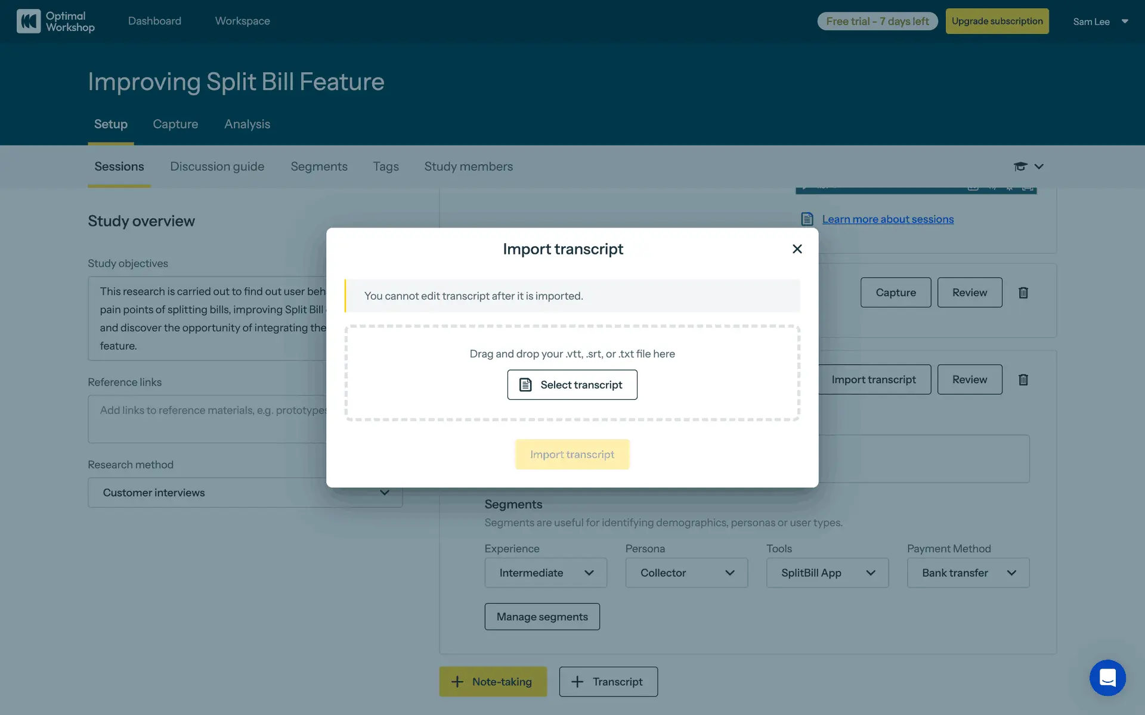Click the Upgrade subscription button
This screenshot has width=1145, height=715.
click(997, 21)
